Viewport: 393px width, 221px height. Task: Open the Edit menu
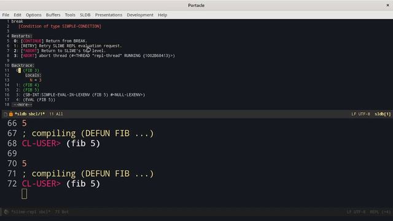click(x=17, y=15)
